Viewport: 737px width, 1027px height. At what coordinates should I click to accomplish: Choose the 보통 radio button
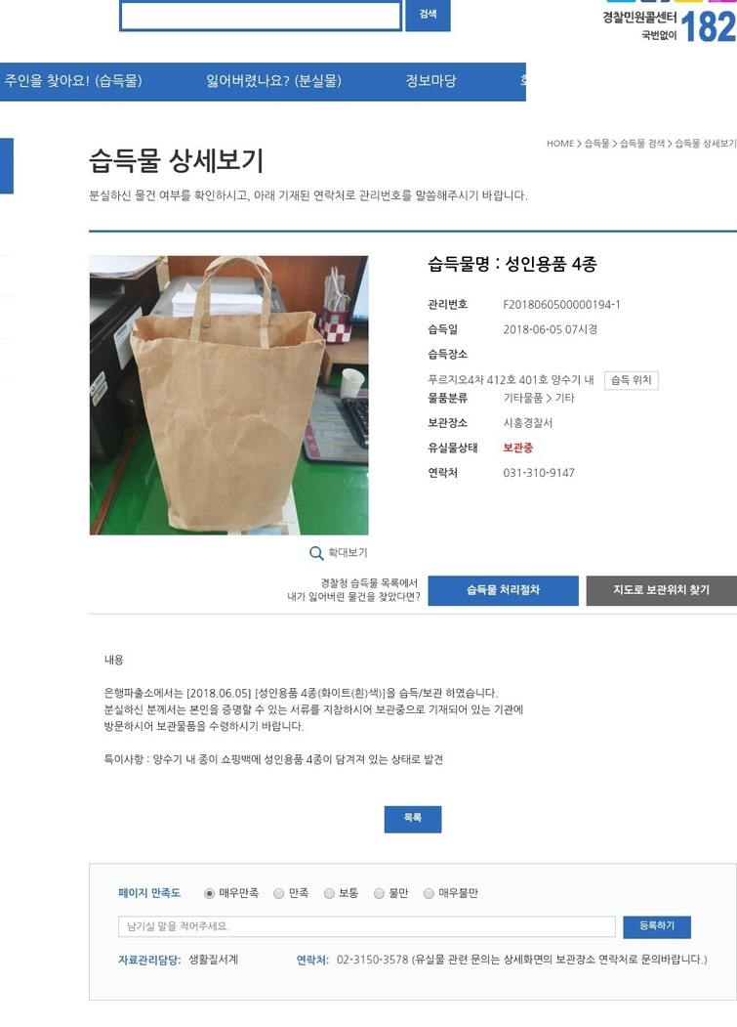pos(329,893)
